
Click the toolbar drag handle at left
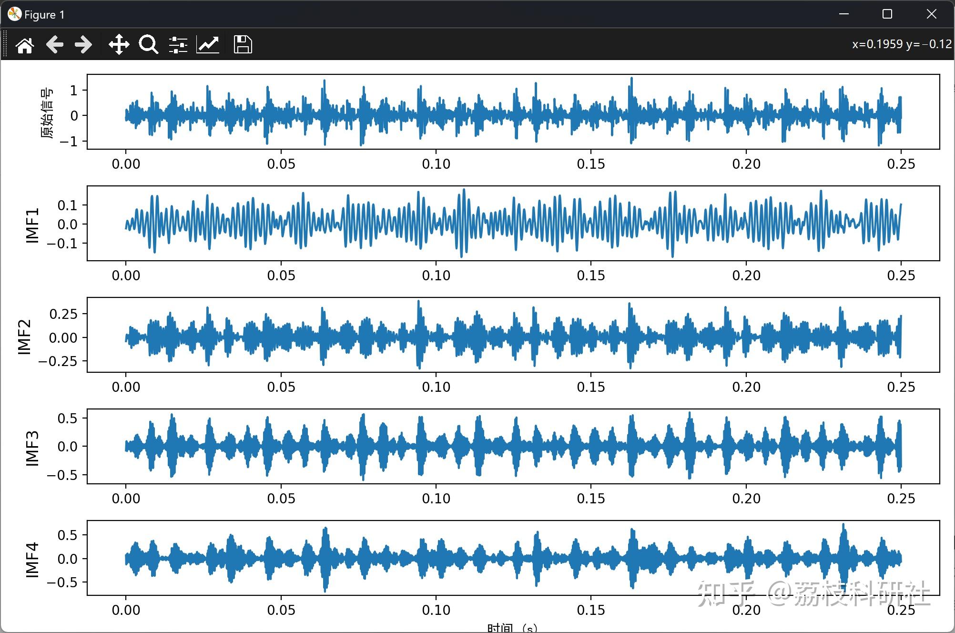coord(5,44)
